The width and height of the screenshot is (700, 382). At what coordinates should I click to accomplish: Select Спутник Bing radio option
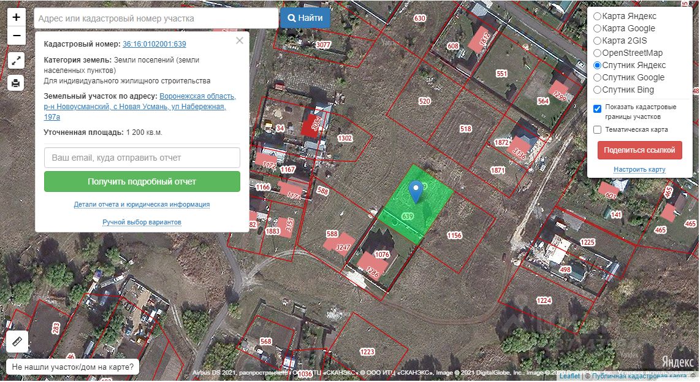tap(597, 90)
